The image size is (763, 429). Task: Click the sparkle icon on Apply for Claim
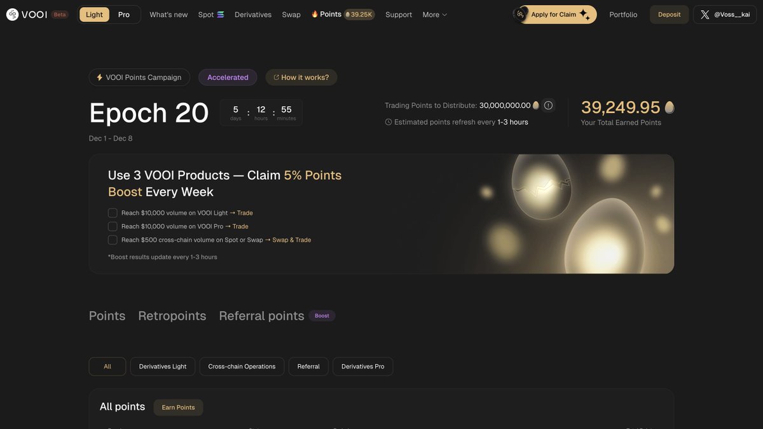(584, 14)
